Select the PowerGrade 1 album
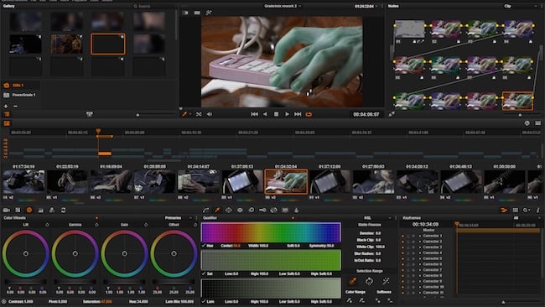 (20, 95)
